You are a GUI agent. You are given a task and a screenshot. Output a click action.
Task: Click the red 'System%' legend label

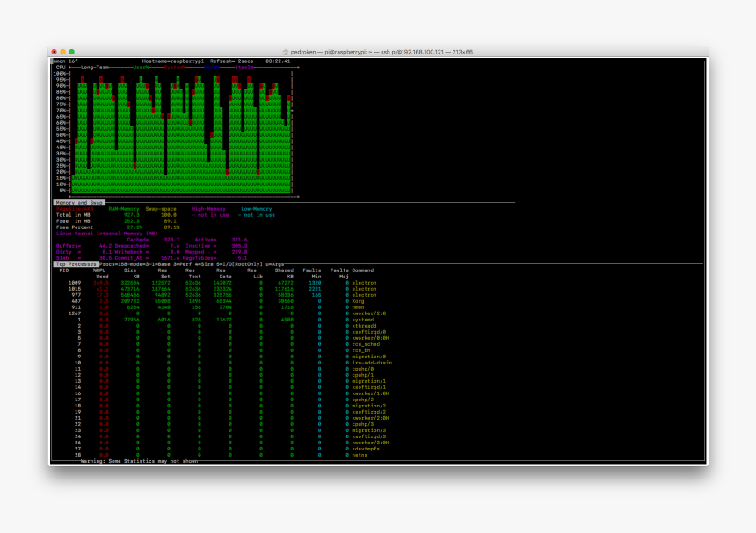(x=175, y=68)
